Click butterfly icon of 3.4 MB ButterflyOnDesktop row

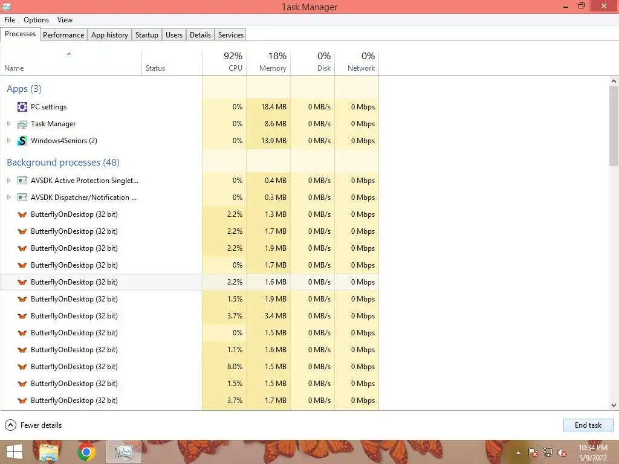tap(22, 316)
